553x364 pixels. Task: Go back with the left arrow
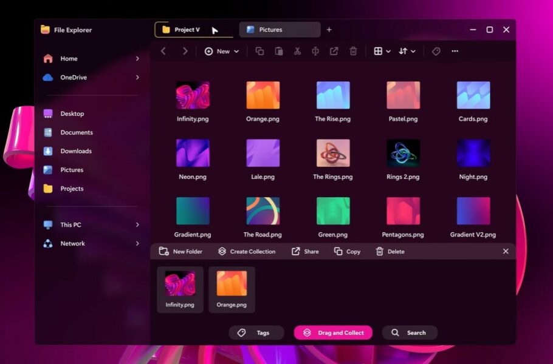pyautogui.click(x=163, y=52)
